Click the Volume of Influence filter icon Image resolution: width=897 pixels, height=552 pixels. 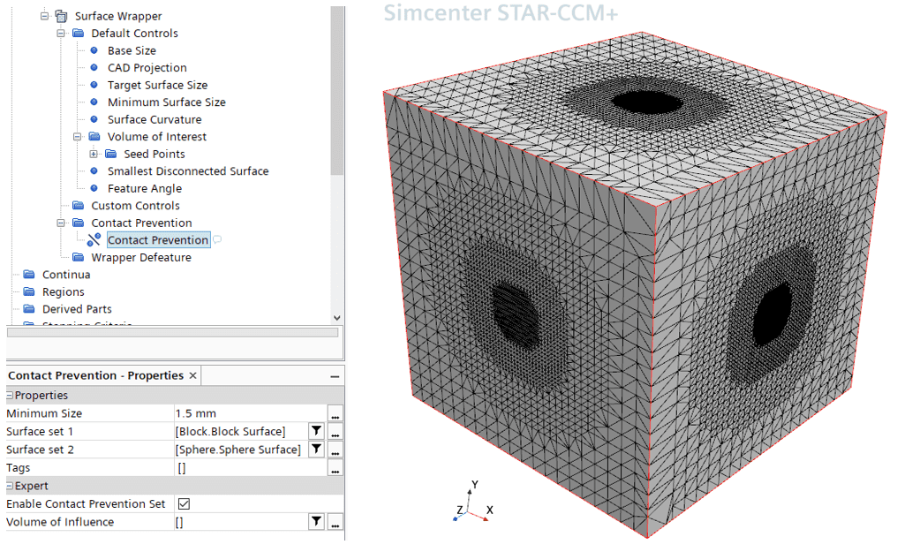(316, 522)
